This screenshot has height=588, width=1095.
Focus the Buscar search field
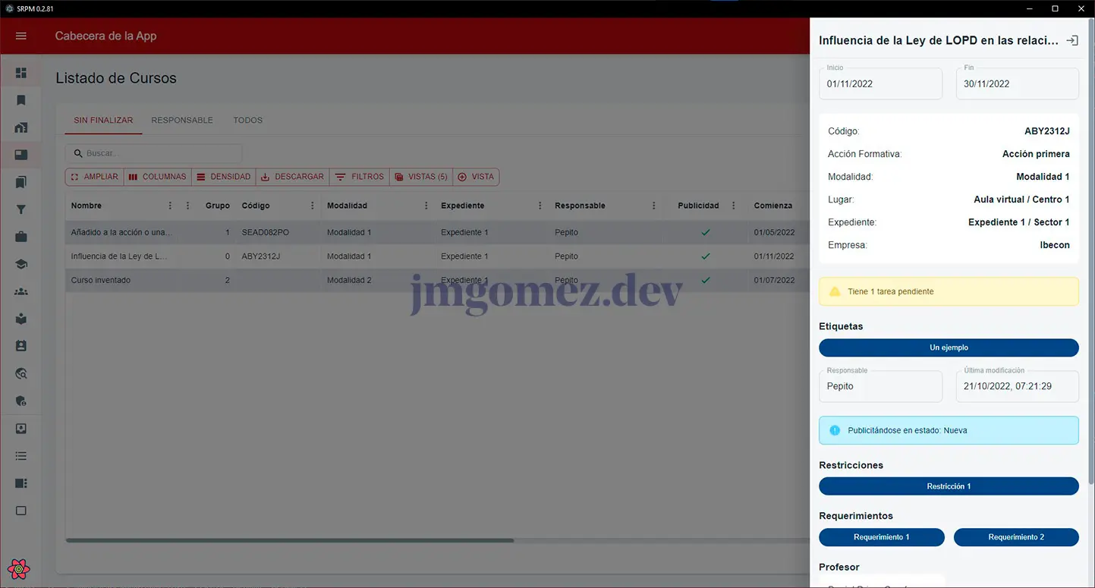(x=159, y=153)
